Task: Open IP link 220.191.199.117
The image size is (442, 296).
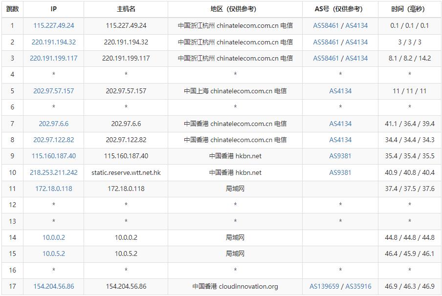Action: [54, 58]
